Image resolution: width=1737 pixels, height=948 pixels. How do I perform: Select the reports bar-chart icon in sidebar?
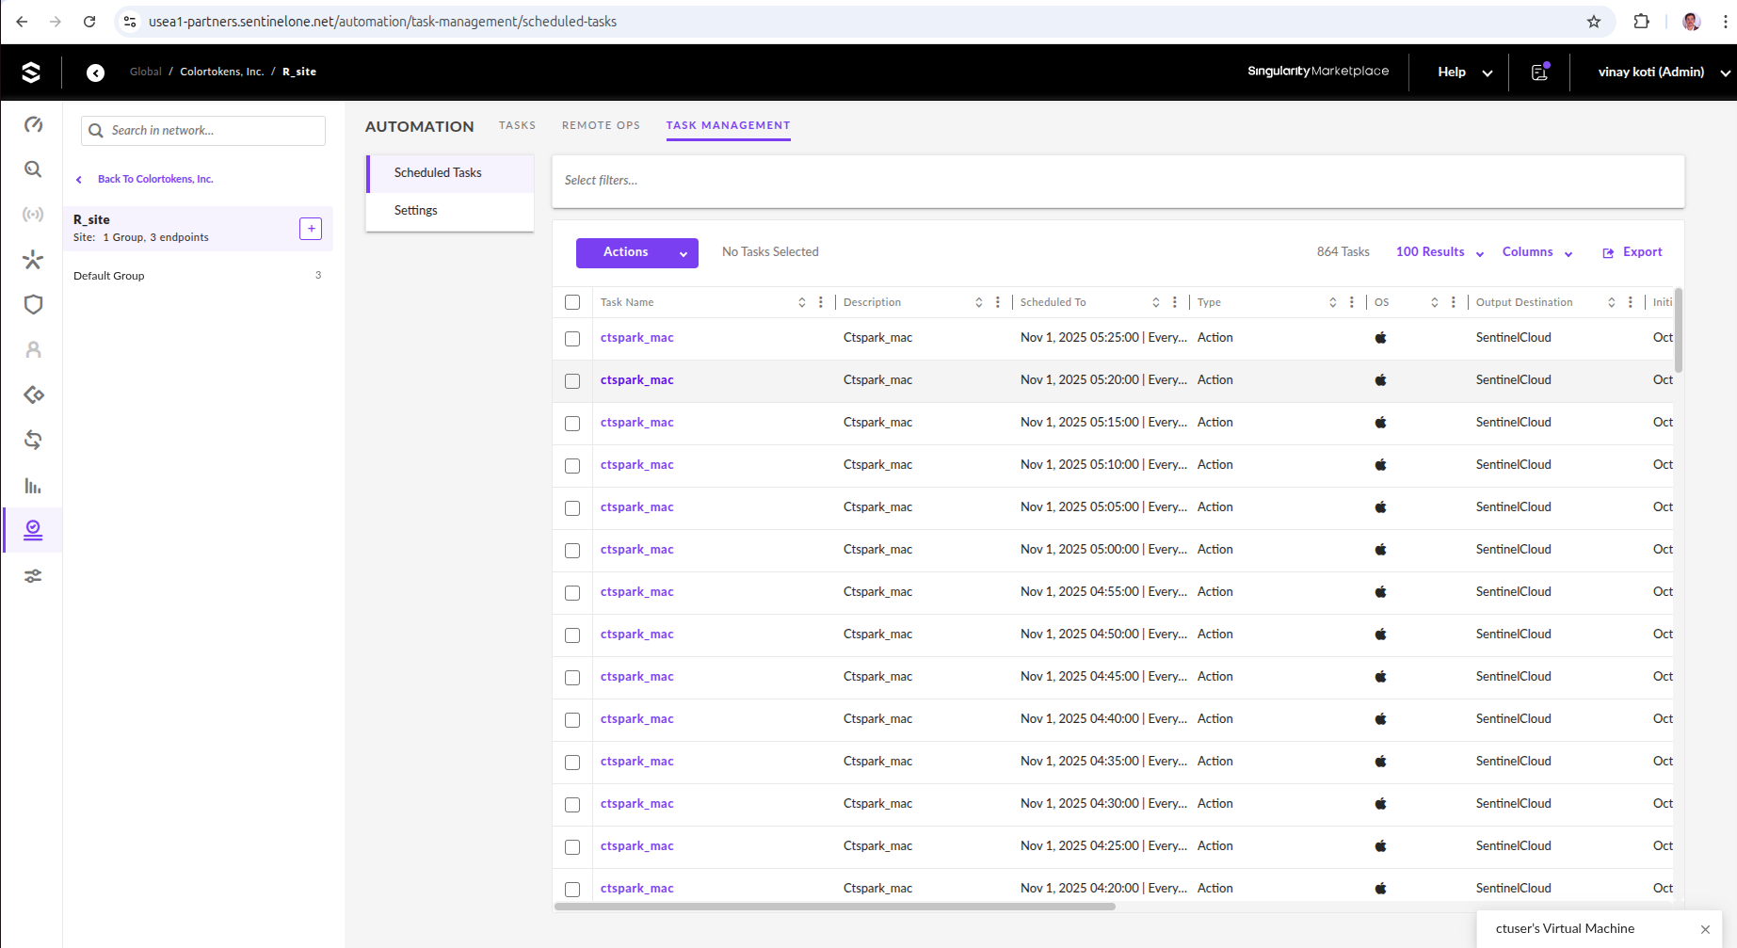[x=33, y=485]
